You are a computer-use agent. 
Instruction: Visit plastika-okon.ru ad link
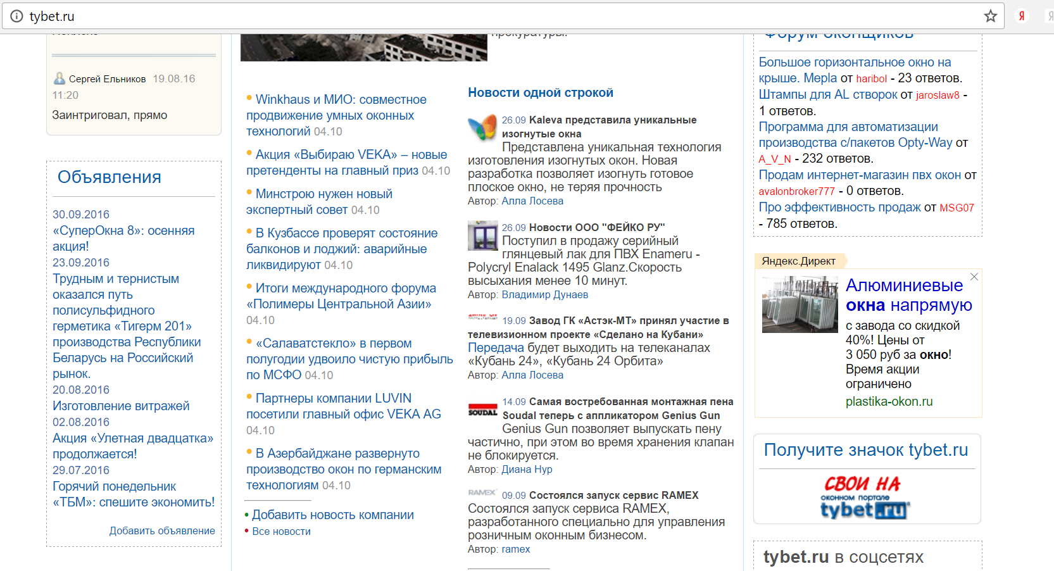pos(889,401)
